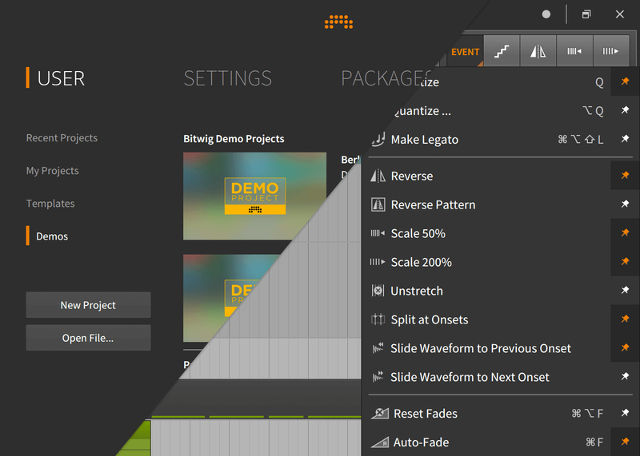Click the Unstretch icon in the menu
The width and height of the screenshot is (640, 456).
pos(378,291)
